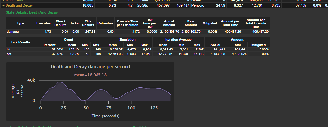
Task: Click the Periodic type cell in Death and Decay row
Action: (x=198, y=5)
